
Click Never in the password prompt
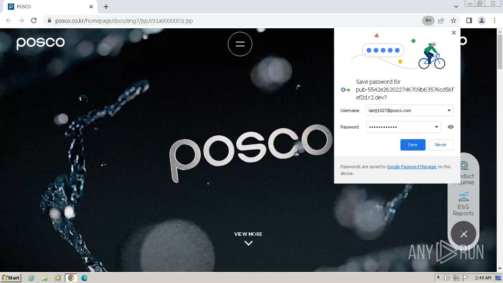tap(441, 145)
